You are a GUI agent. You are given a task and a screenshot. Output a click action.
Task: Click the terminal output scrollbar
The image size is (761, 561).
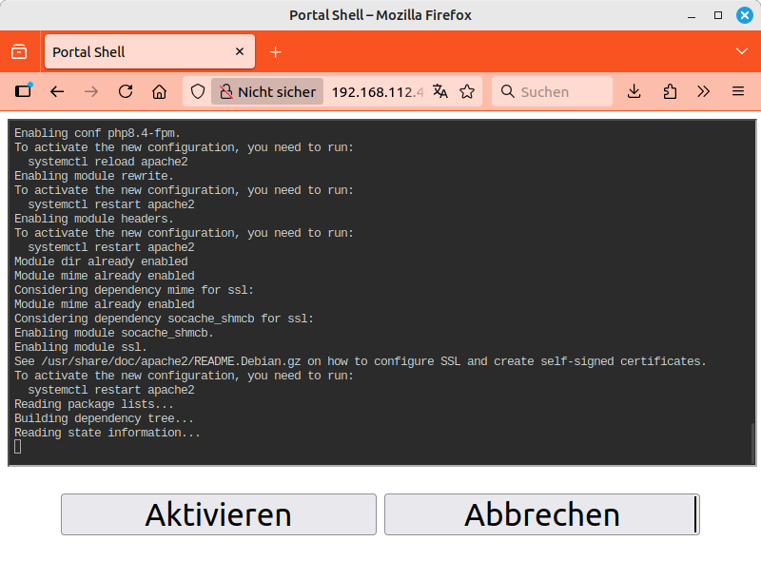coord(751,442)
